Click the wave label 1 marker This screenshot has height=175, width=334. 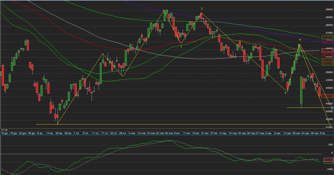tap(181, 46)
